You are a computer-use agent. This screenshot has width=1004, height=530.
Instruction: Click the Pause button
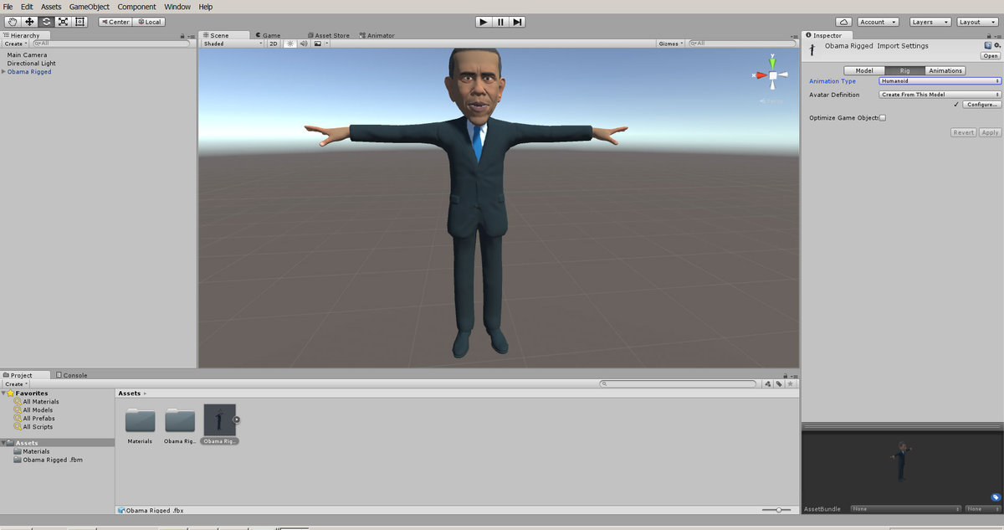(500, 22)
